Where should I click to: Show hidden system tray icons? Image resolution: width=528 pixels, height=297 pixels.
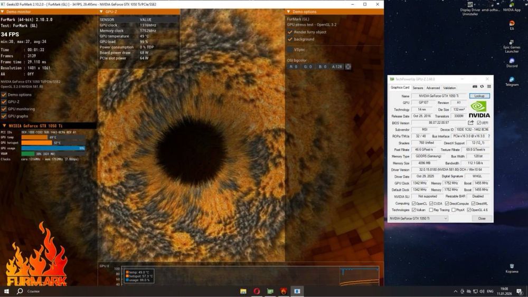(x=456, y=291)
